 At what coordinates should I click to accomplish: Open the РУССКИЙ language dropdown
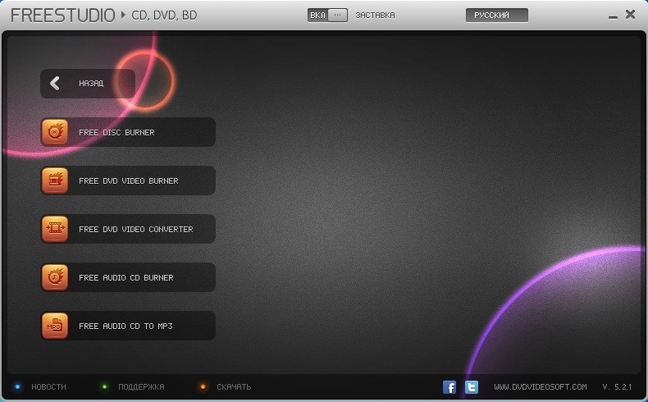pyautogui.click(x=496, y=15)
